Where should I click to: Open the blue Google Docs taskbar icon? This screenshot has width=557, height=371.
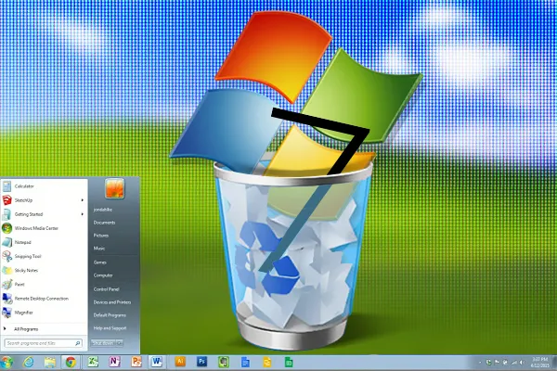pos(245,362)
